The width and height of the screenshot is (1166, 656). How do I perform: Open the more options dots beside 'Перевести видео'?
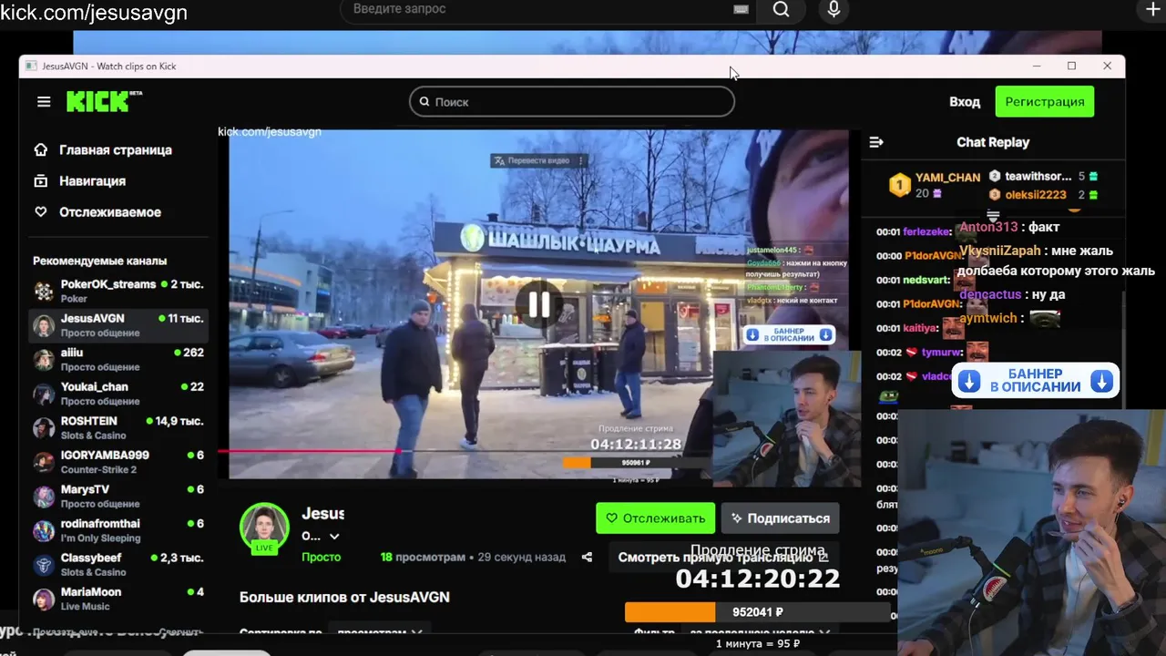580,160
